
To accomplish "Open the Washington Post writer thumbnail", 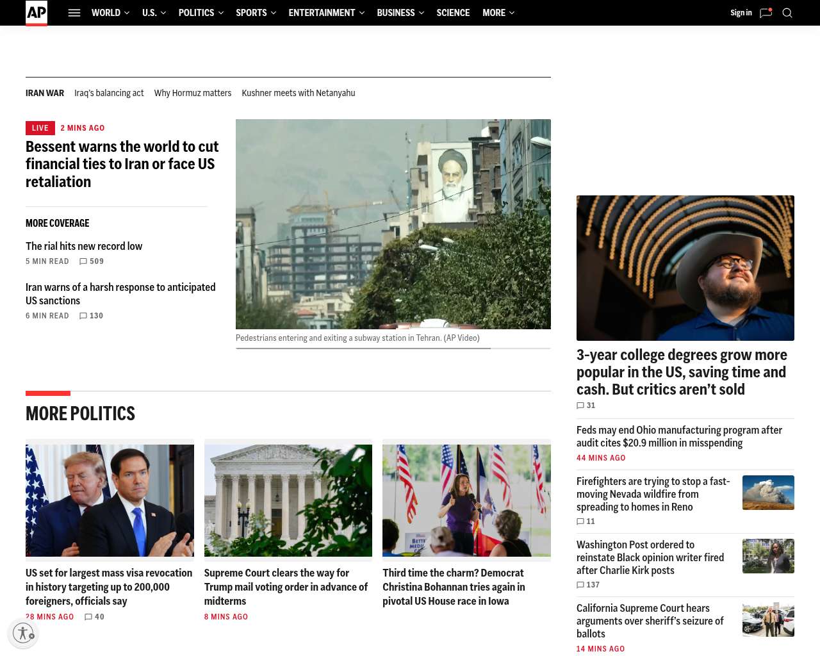I will coord(768,556).
